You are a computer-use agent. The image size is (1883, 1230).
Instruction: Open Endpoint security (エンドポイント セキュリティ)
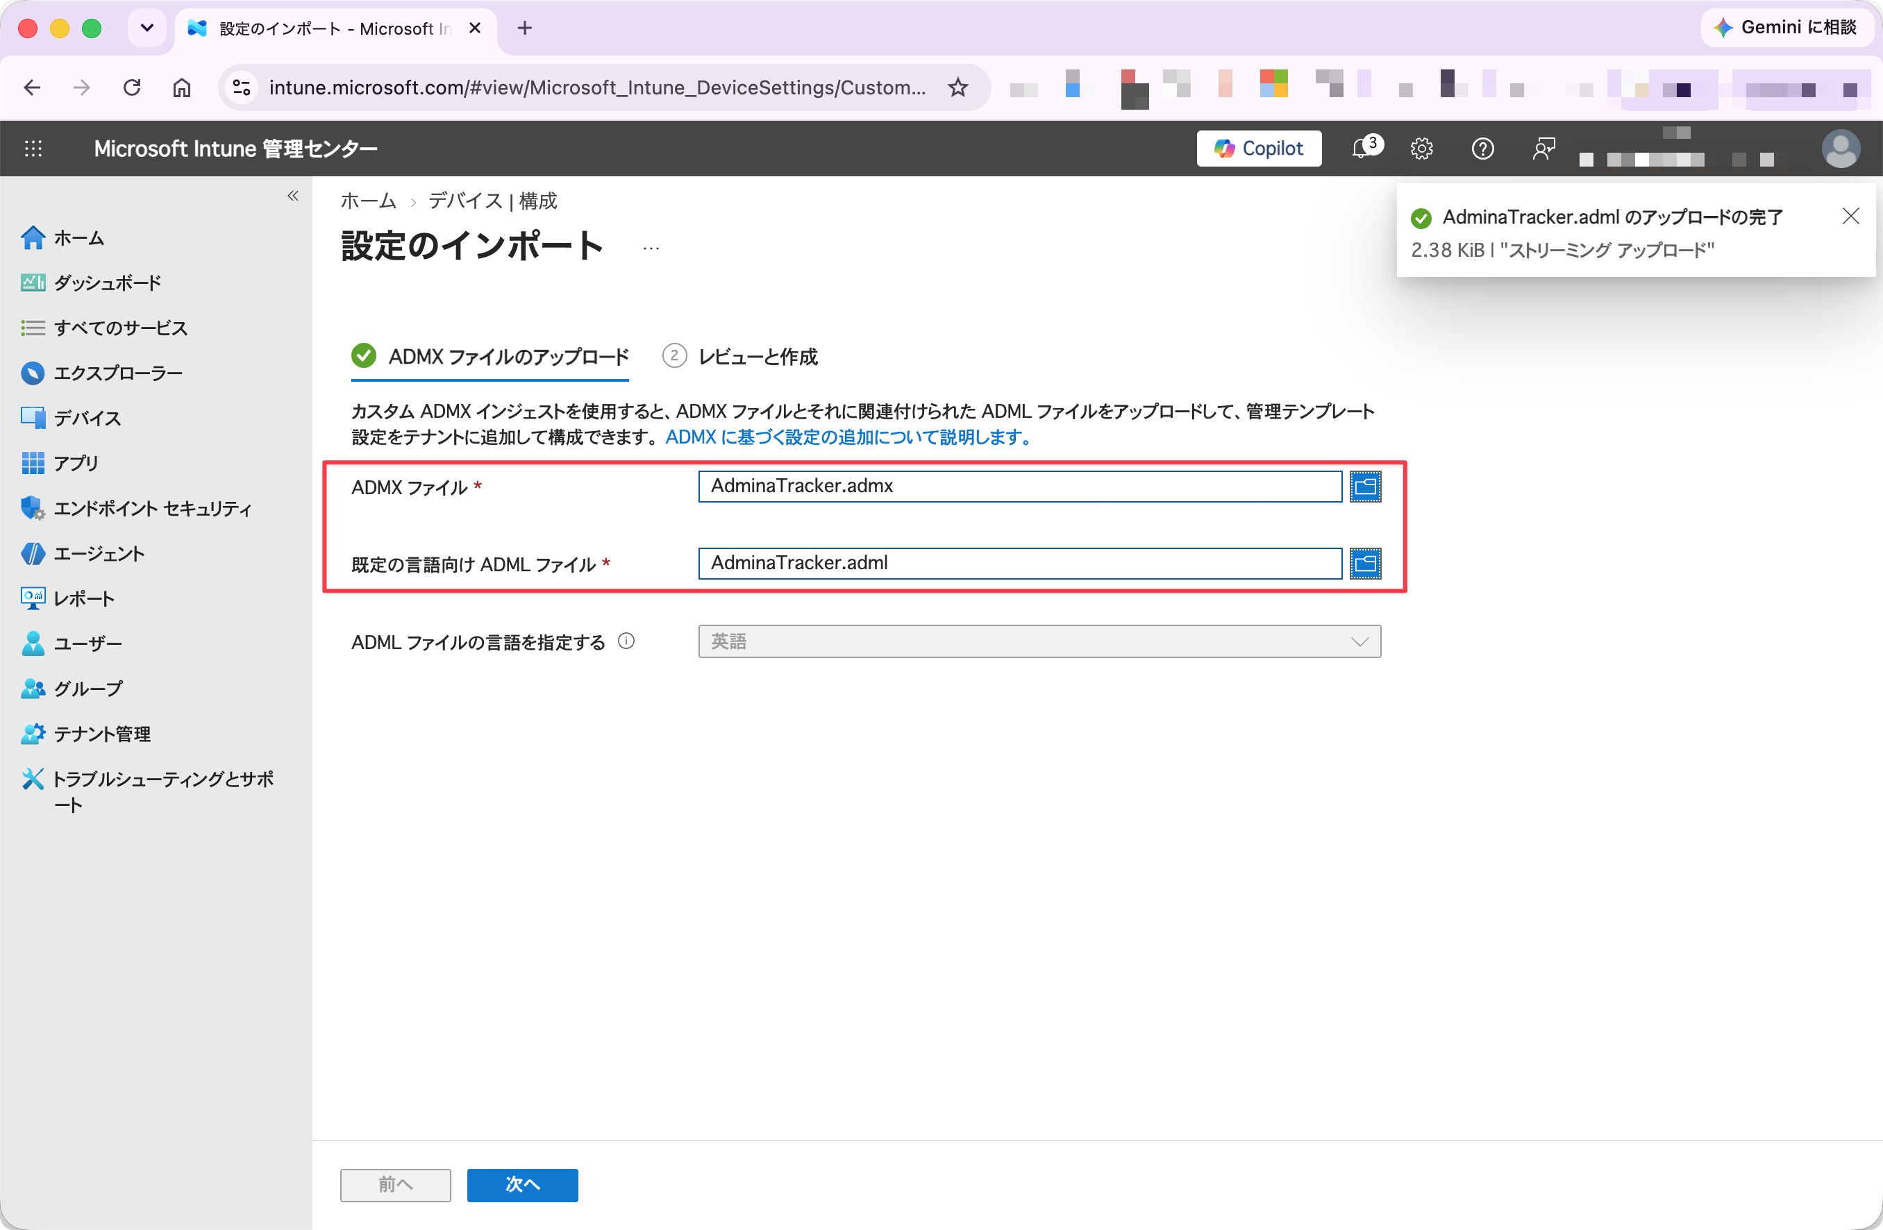pyautogui.click(x=136, y=508)
